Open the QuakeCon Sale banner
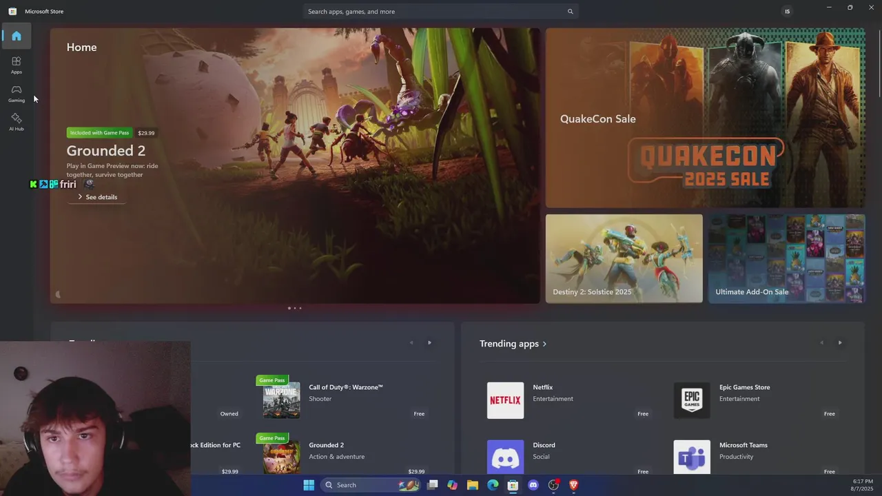The height and width of the screenshot is (496, 882). (x=705, y=118)
